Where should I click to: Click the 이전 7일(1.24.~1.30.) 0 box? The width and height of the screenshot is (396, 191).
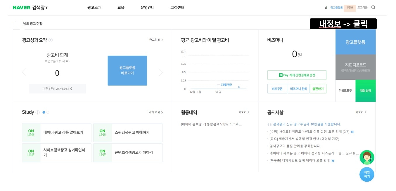57,88
